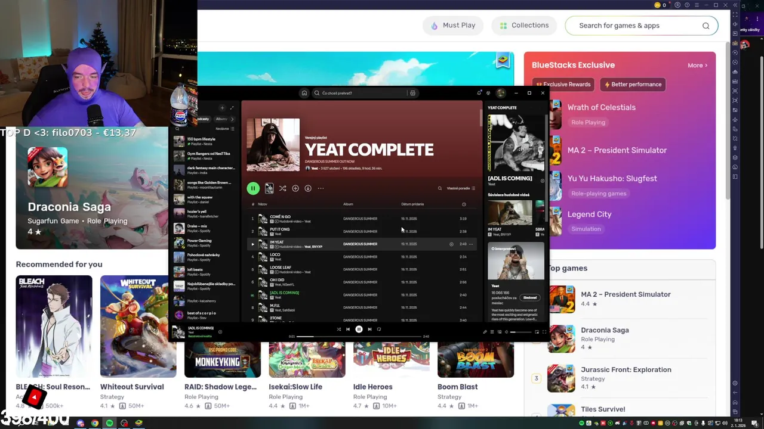This screenshot has width=764, height=429.
Task: Download the YEAT COMPLETE playlist
Action: 308,188
